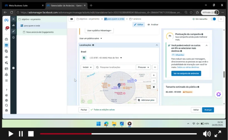Click the blue Avançar button
Viewport: 228px width, 140px height.
click(208, 110)
